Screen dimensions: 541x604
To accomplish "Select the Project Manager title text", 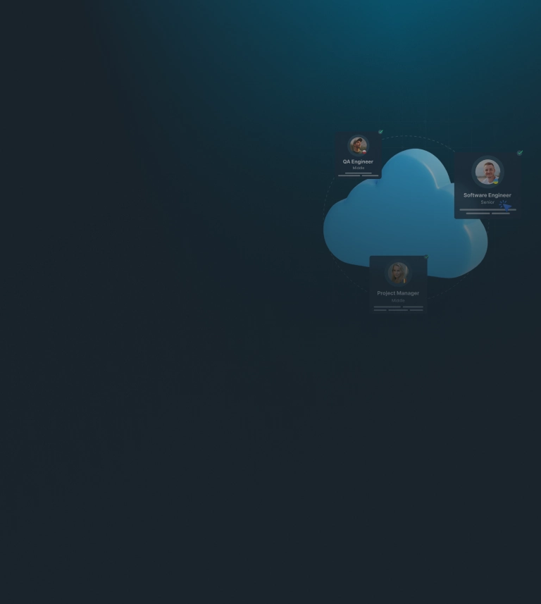I will pos(398,293).
